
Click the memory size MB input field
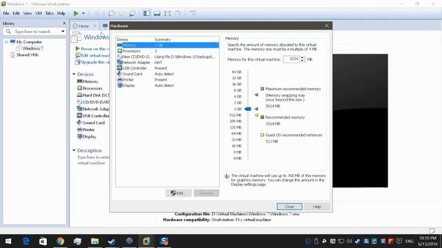click(x=291, y=59)
